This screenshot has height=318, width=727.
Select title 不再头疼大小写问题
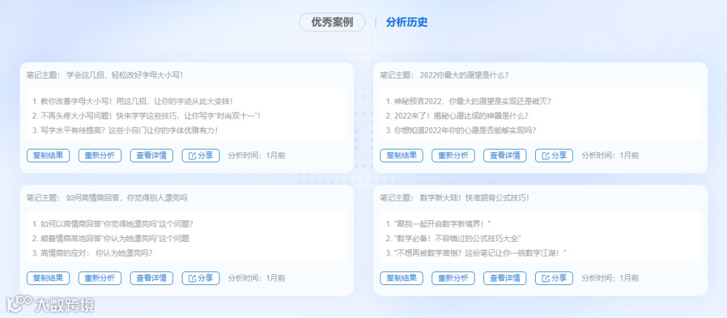click(147, 116)
